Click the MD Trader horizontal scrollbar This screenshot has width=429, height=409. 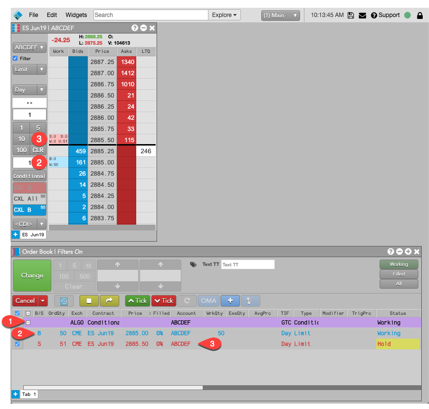(102, 228)
